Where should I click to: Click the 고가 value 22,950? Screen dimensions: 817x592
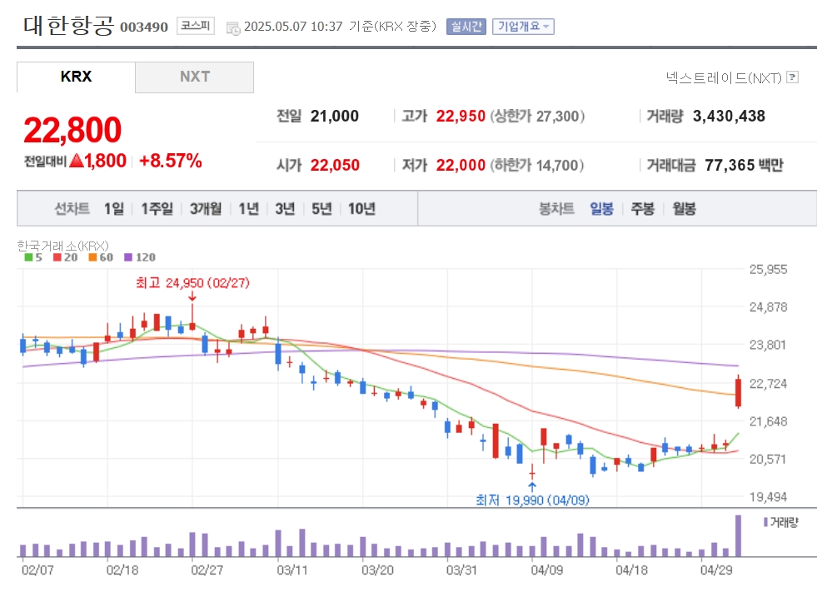click(x=461, y=116)
